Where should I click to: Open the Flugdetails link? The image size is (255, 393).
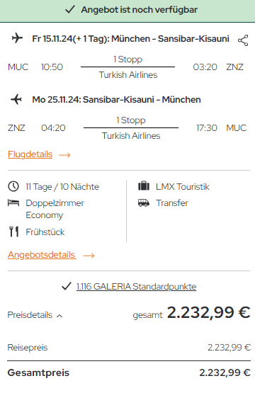click(x=30, y=154)
